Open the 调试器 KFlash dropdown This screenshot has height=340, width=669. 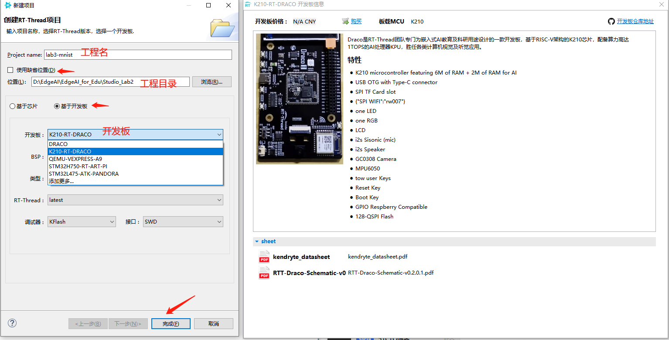tap(82, 222)
